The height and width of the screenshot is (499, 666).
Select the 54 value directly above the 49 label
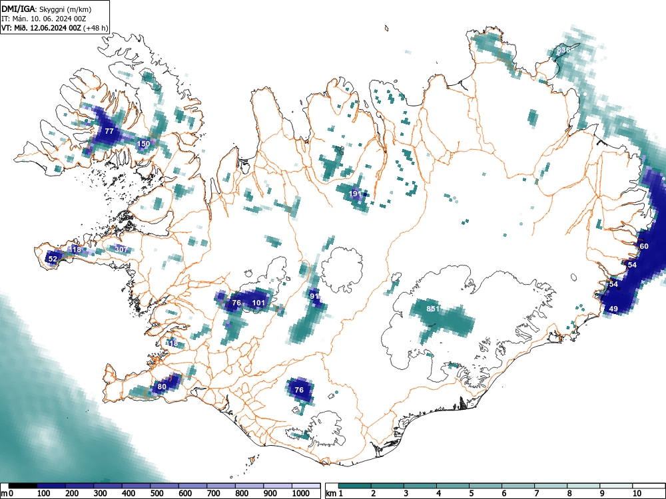[613, 284]
